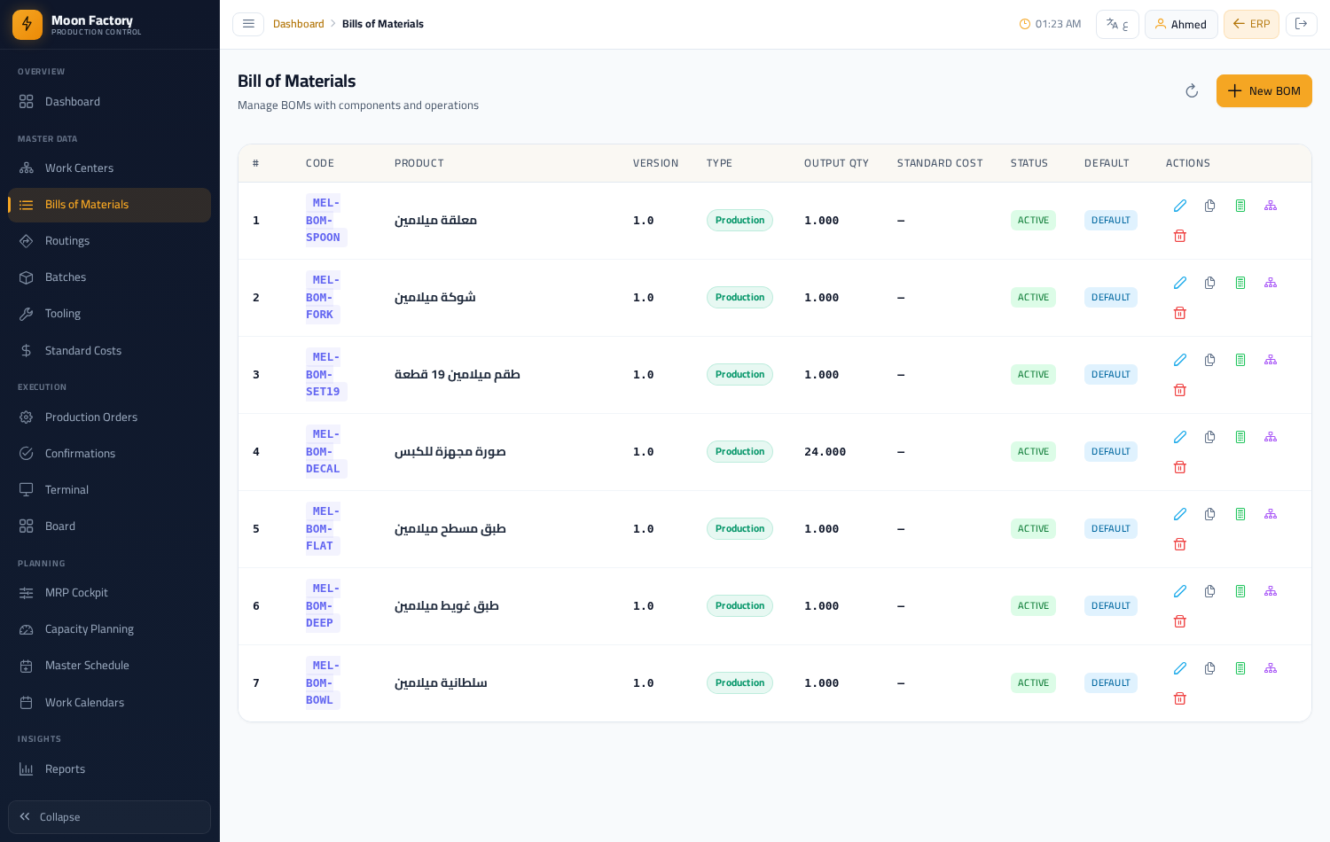Edit the MEL-BOM-DEEP row with pencil icon
This screenshot has height=842, width=1330.
pos(1180,591)
